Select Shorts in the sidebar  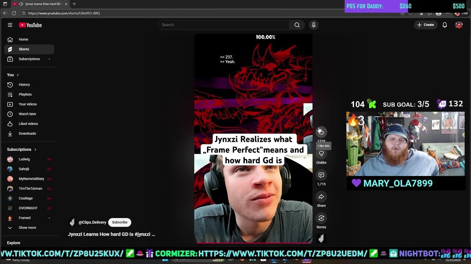tap(29, 49)
